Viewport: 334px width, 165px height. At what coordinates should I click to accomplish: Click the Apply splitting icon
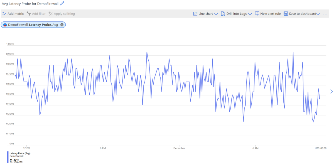51,13
